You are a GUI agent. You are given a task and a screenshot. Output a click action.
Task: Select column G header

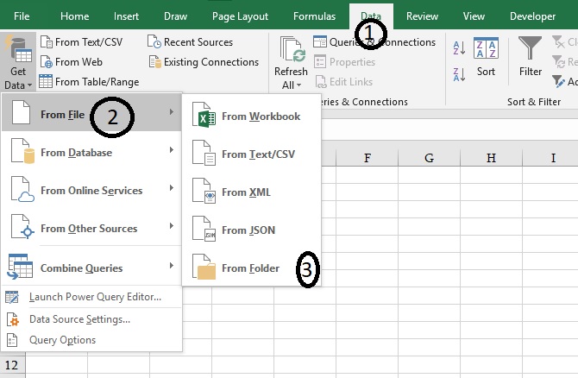[x=429, y=158]
